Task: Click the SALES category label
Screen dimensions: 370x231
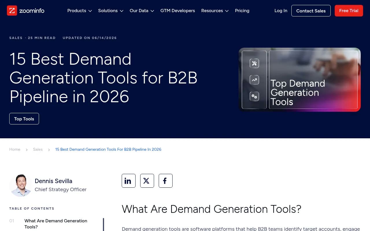Action: (16, 38)
